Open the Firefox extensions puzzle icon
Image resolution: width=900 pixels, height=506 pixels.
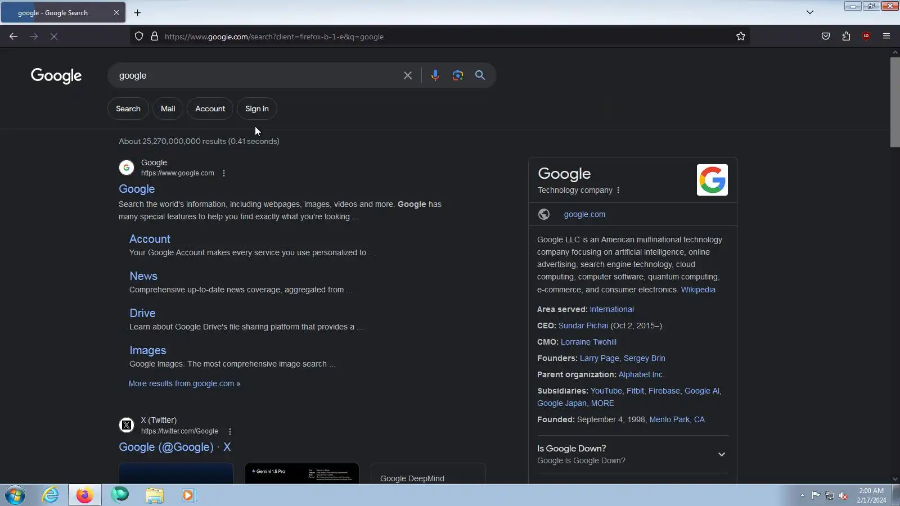pyautogui.click(x=846, y=37)
